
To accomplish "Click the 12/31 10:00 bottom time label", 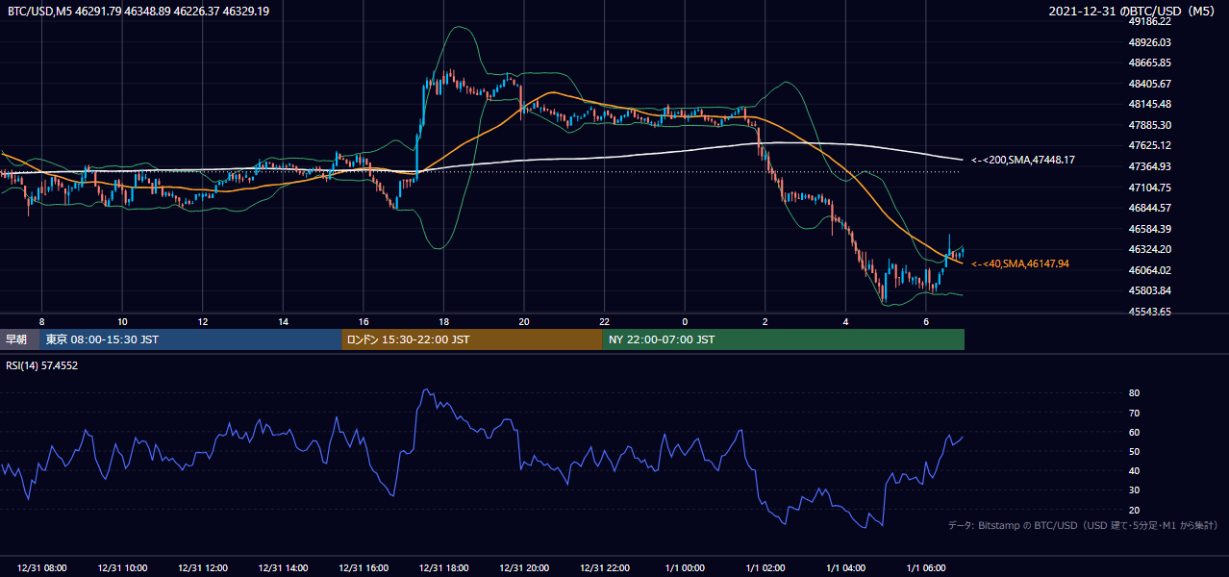I will pos(122,568).
